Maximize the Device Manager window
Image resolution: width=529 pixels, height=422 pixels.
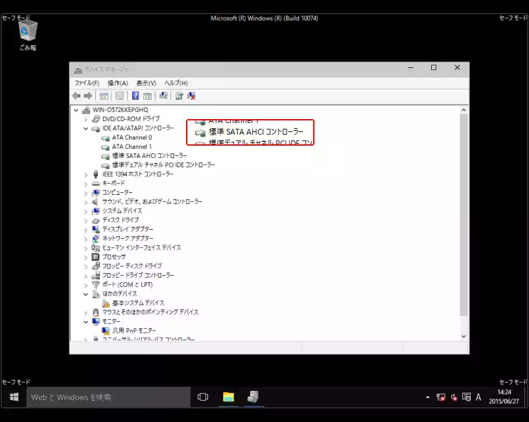pyautogui.click(x=434, y=68)
